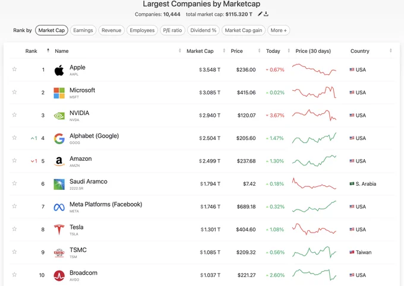Favorite Meta Platforms with its star
This screenshot has width=404, height=286.
click(x=14, y=206)
